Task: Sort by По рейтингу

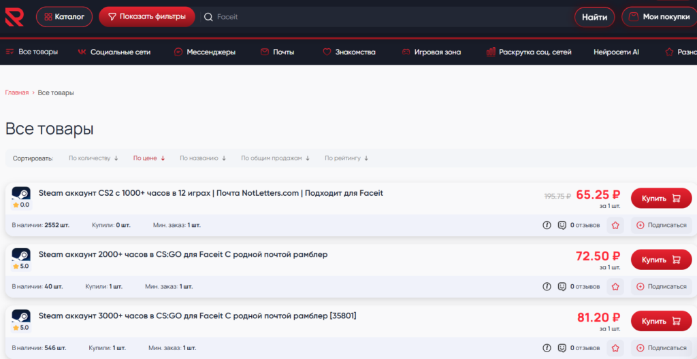Action: (346, 158)
